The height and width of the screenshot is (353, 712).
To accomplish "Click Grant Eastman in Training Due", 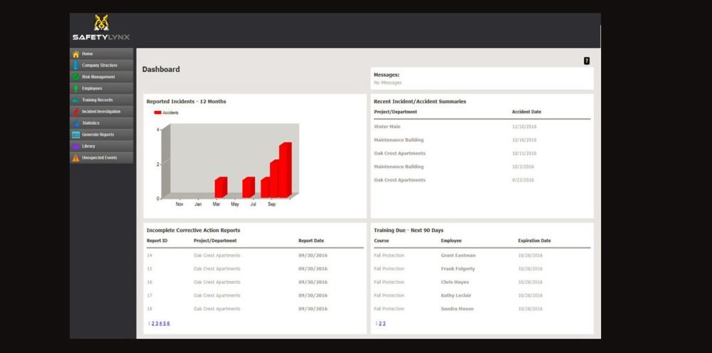I will pyautogui.click(x=458, y=255).
